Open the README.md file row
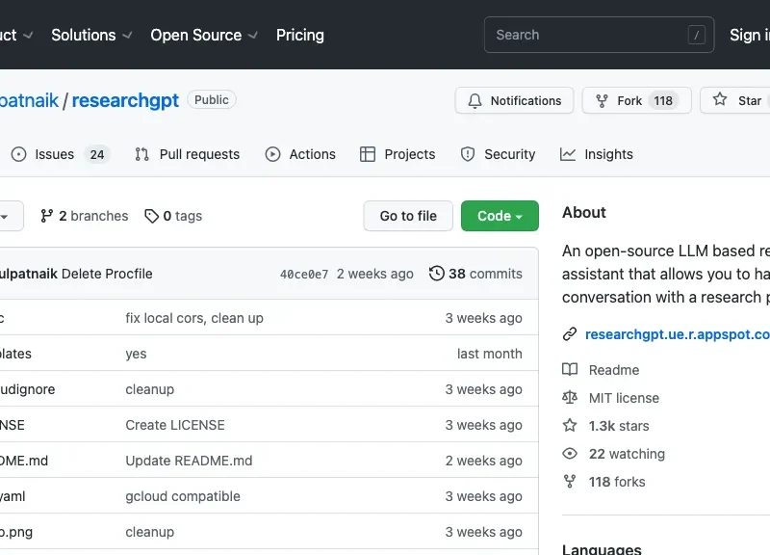770x555 pixels. [x=269, y=461]
